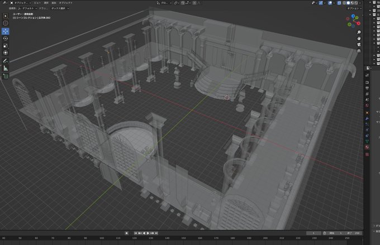
Task: Open the Tool properties tab icon
Action: pos(367,75)
